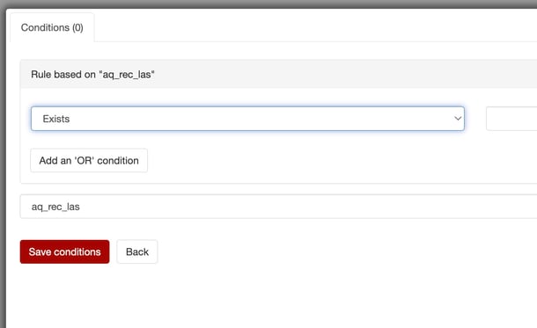Focus the aq_rec_las field below the rule
The height and width of the screenshot is (328, 537).
coord(278,207)
